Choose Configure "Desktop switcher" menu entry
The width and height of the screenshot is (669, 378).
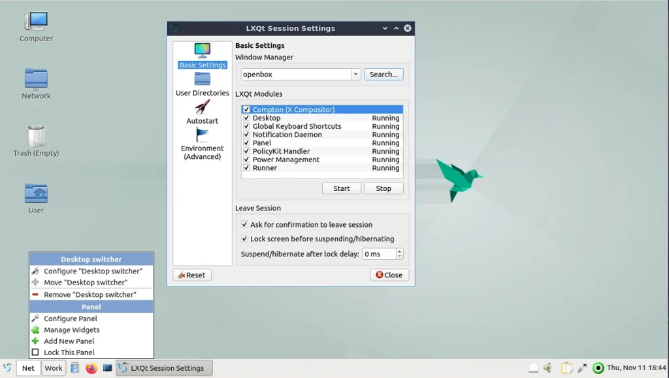pyautogui.click(x=91, y=271)
